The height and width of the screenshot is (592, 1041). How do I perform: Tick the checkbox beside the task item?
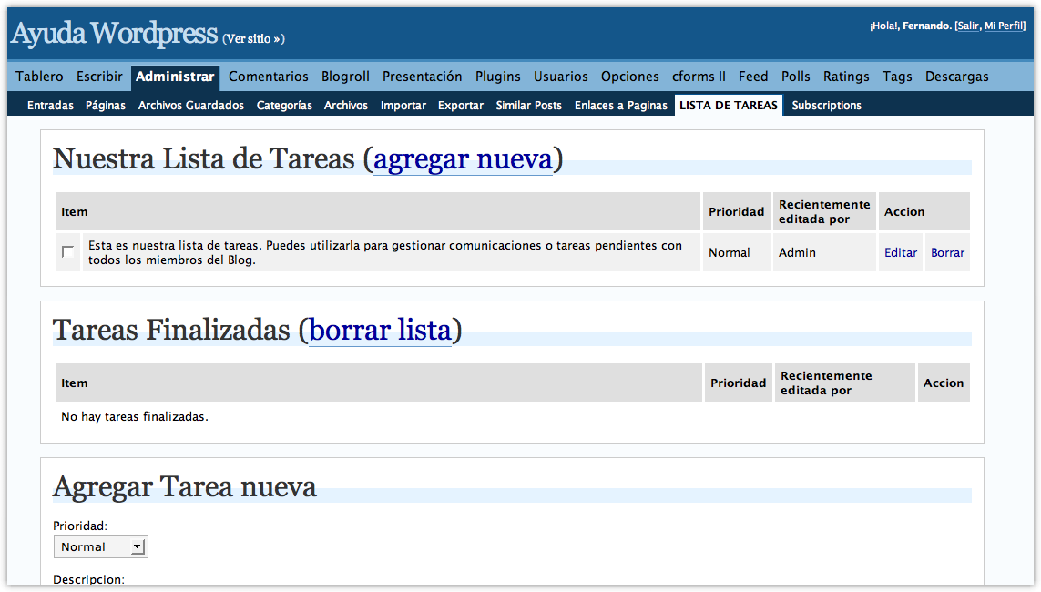(68, 252)
